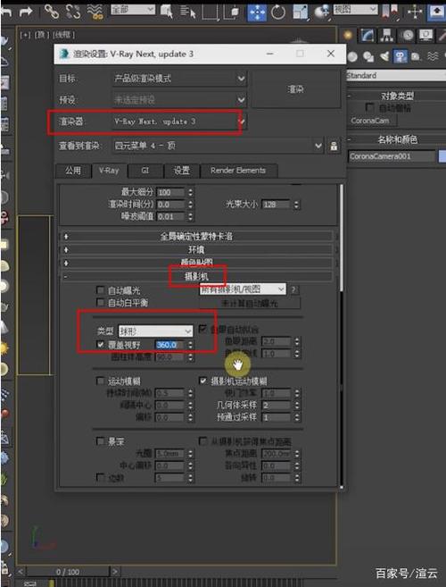The width and height of the screenshot is (446, 587).
Task: Enable the 运动模糊 checkbox
Action: pyautogui.click(x=100, y=382)
